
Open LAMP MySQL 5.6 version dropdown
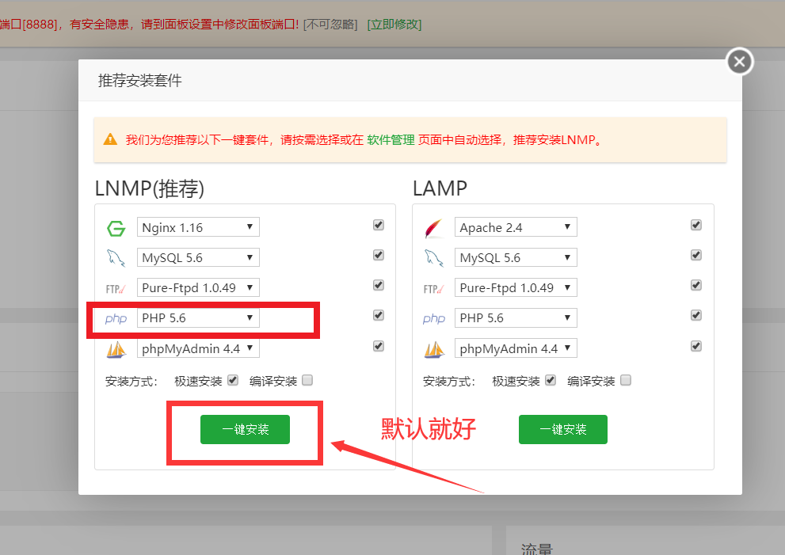[516, 257]
